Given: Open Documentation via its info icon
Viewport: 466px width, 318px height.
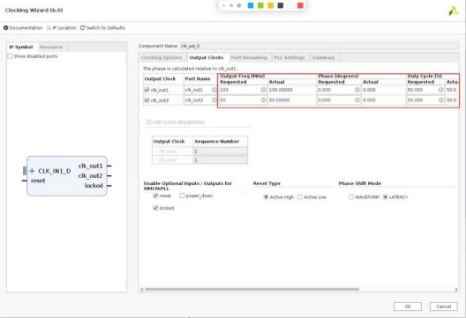Looking at the screenshot, I should pos(5,27).
